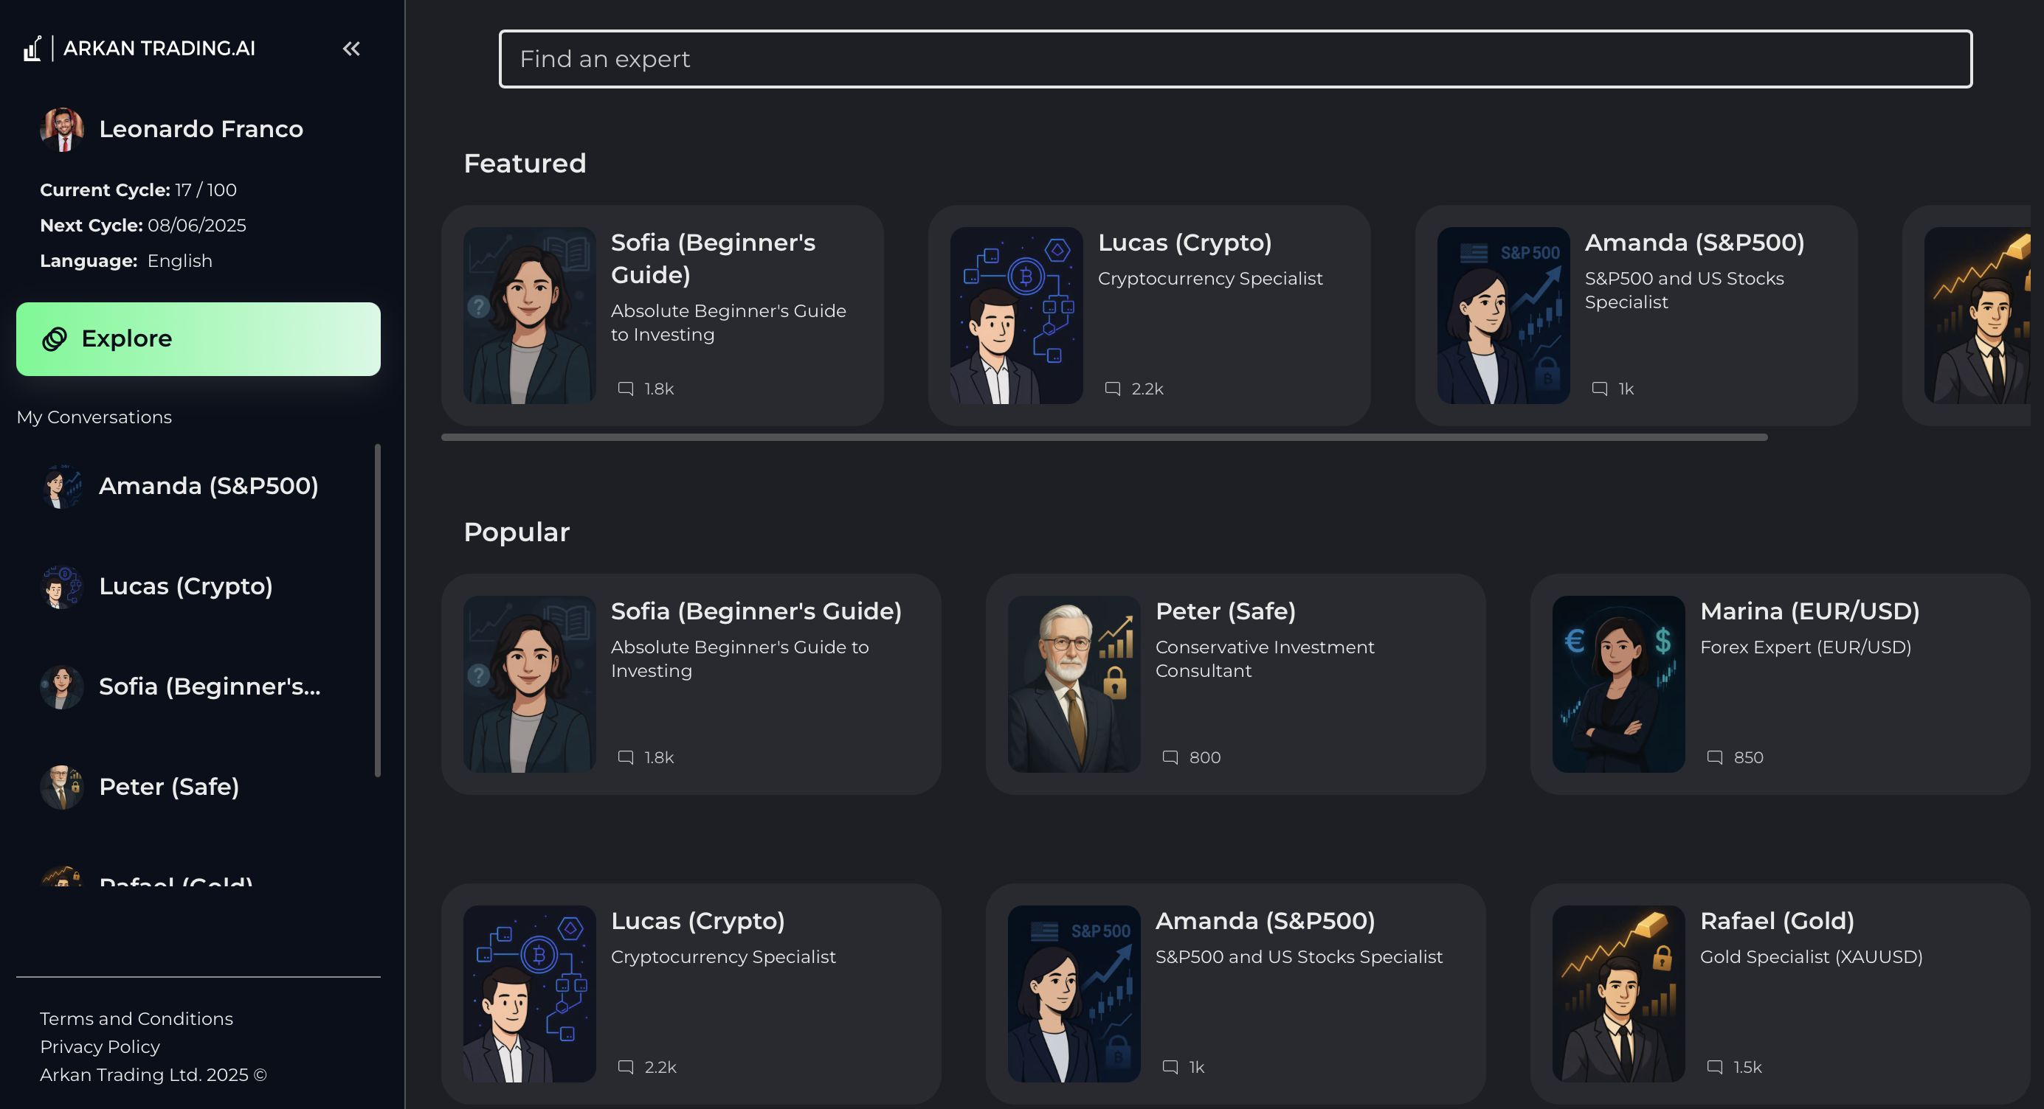
Task: Click in the Find an expert search field
Action: point(1235,60)
